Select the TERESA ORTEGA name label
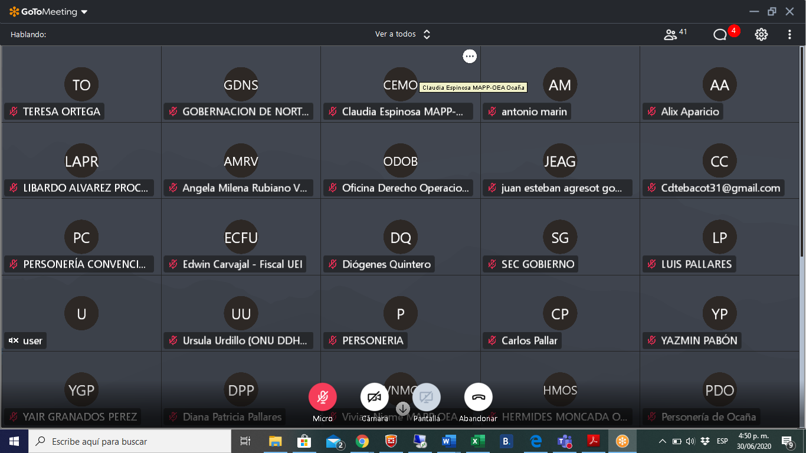Image resolution: width=806 pixels, height=453 pixels. coord(61,111)
